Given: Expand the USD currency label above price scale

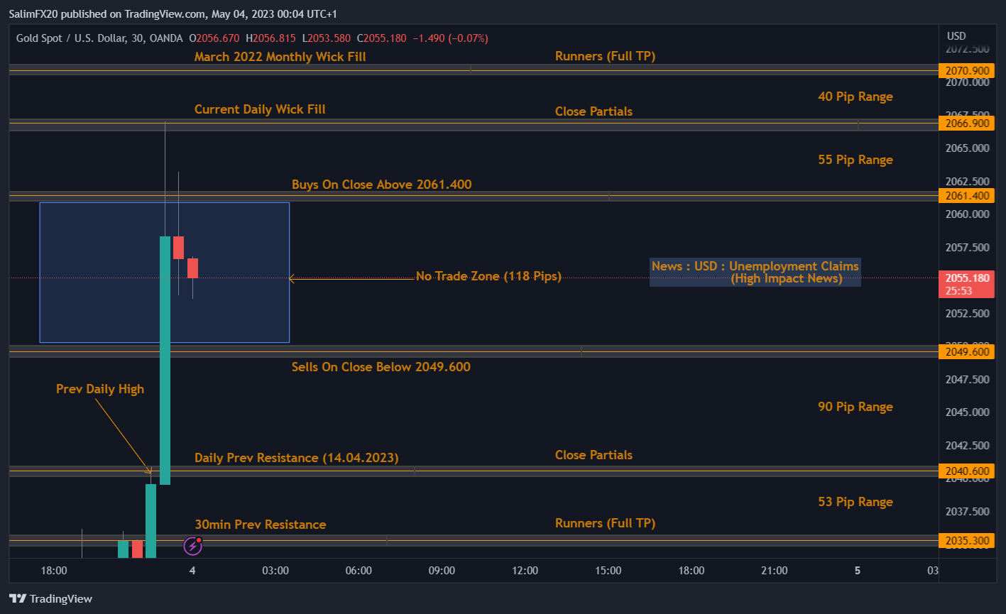Looking at the screenshot, I should pyautogui.click(x=956, y=35).
